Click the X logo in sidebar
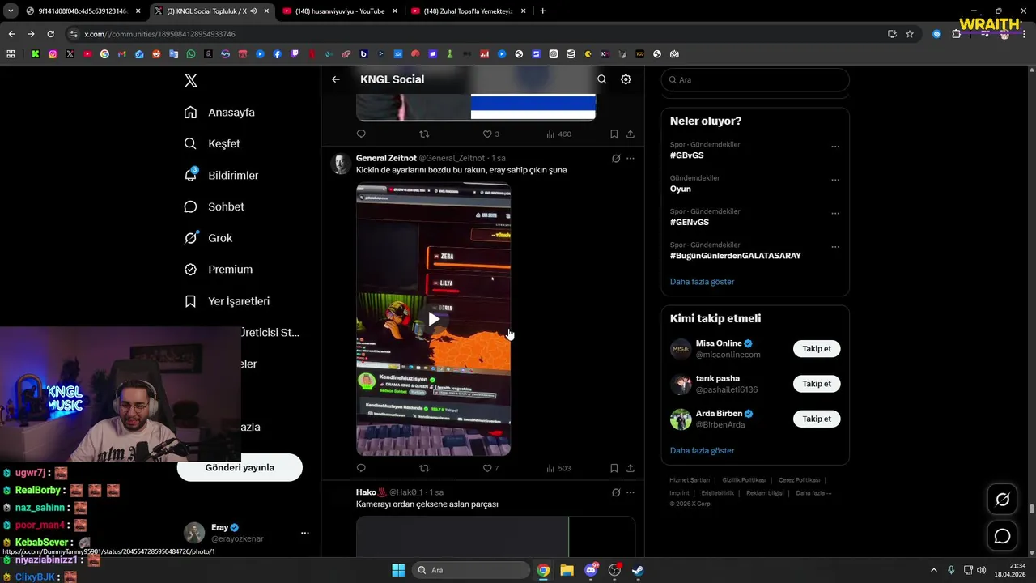 coord(191,80)
